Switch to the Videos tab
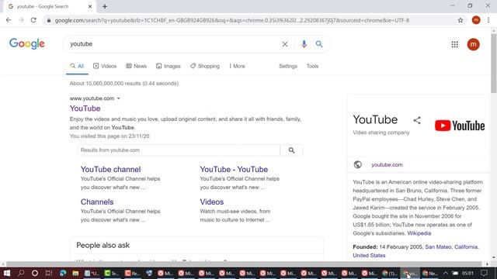Screen dimensions: 497x279 [x=105, y=66]
